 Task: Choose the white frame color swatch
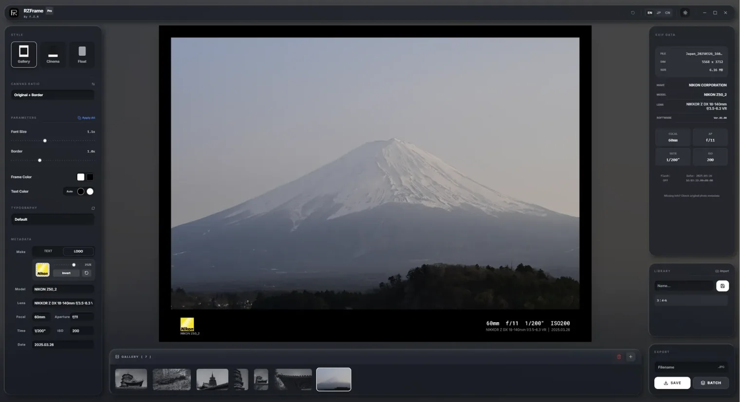click(81, 177)
